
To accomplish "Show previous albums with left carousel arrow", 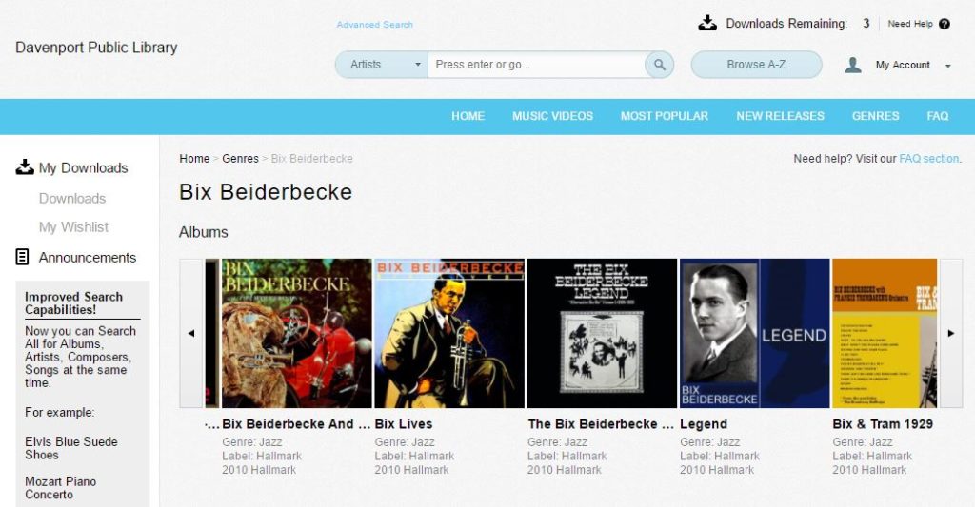I will click(191, 333).
